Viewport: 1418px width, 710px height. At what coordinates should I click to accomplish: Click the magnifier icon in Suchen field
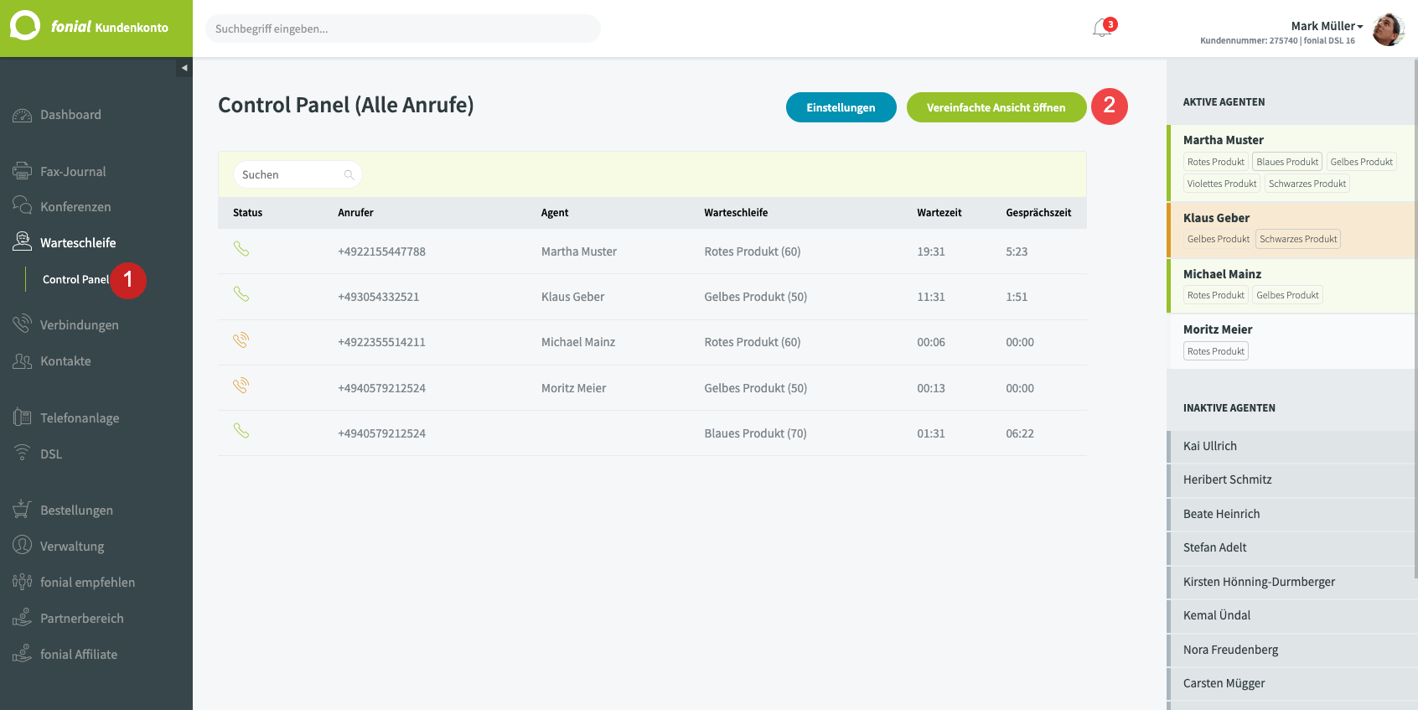[x=349, y=175]
